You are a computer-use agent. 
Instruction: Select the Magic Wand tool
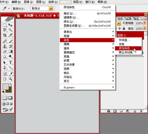click(10, 30)
